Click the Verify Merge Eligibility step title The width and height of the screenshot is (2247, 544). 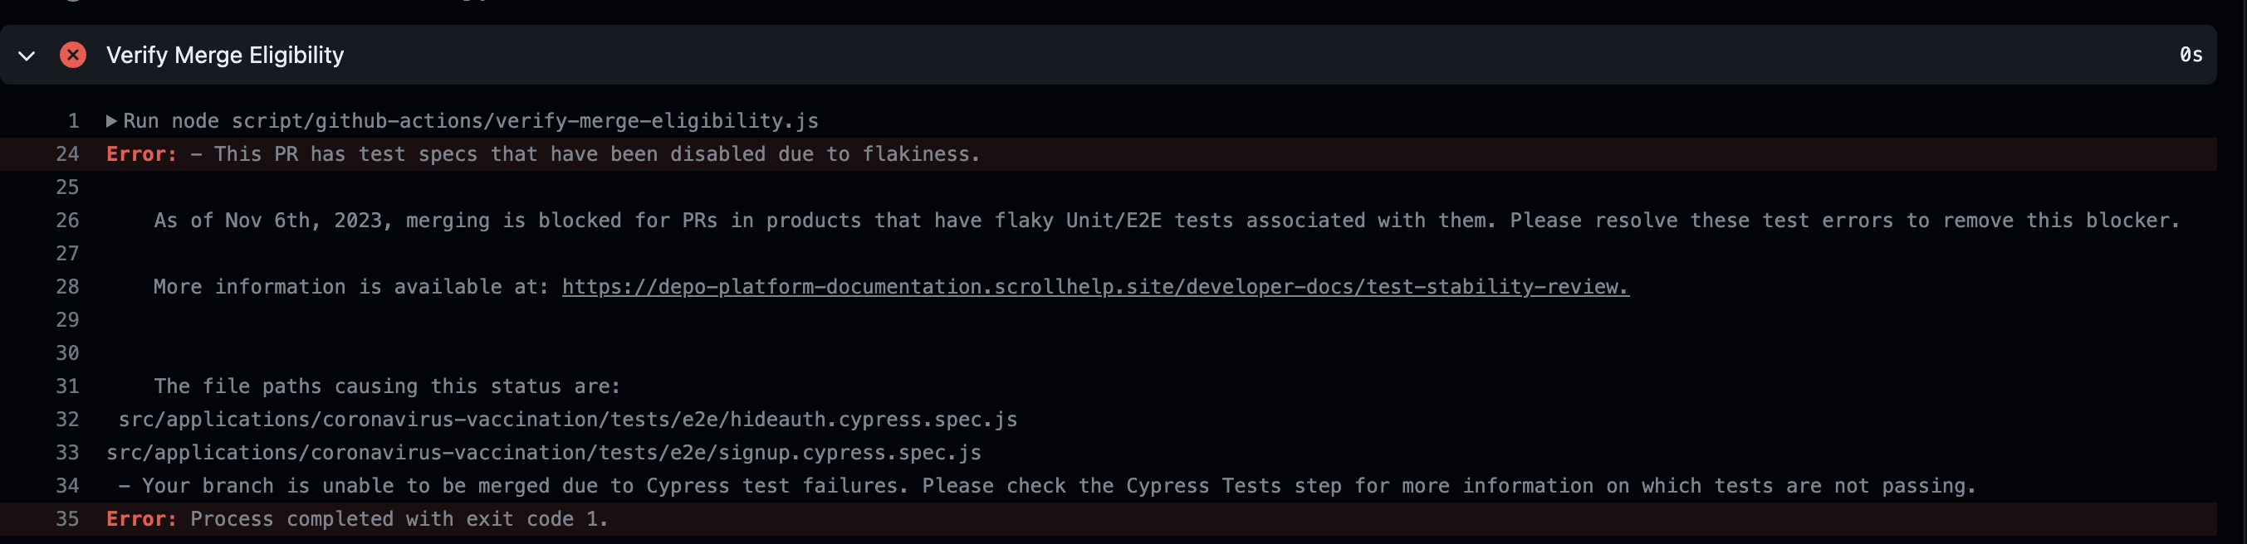(x=225, y=54)
